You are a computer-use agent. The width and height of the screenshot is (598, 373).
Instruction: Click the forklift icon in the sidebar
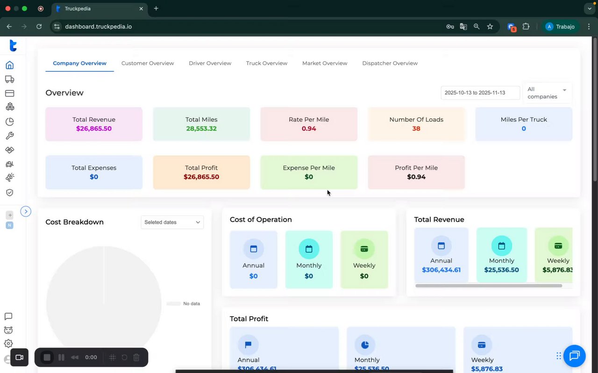tap(9, 164)
